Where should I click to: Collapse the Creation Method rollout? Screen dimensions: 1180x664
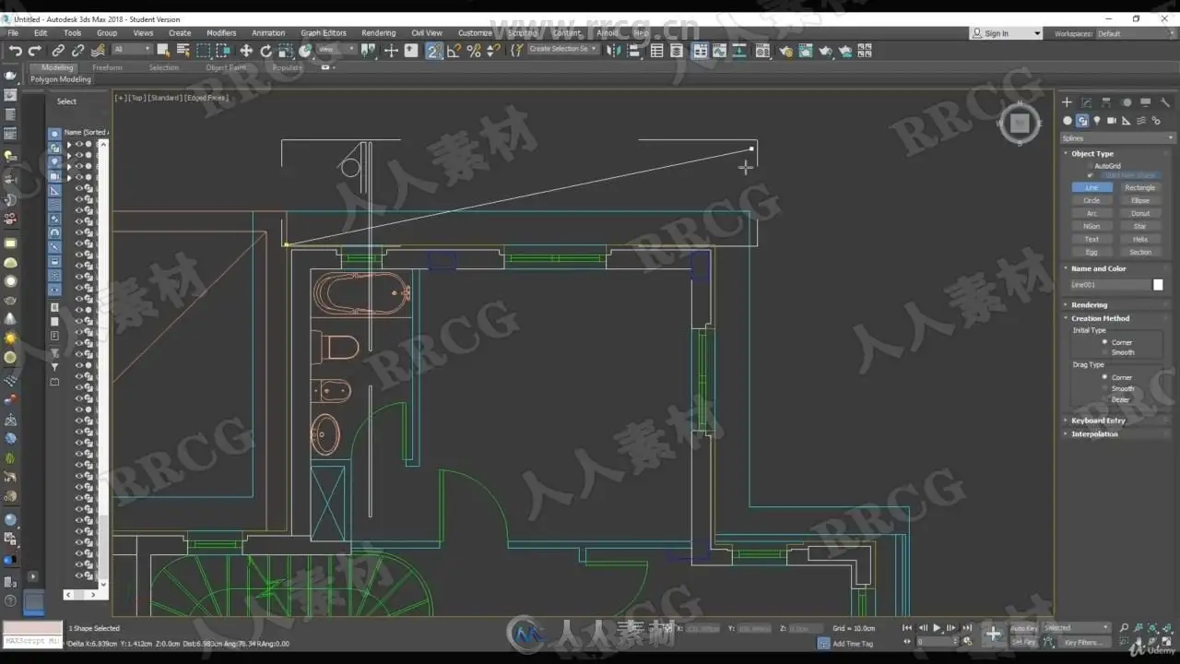coord(1100,318)
